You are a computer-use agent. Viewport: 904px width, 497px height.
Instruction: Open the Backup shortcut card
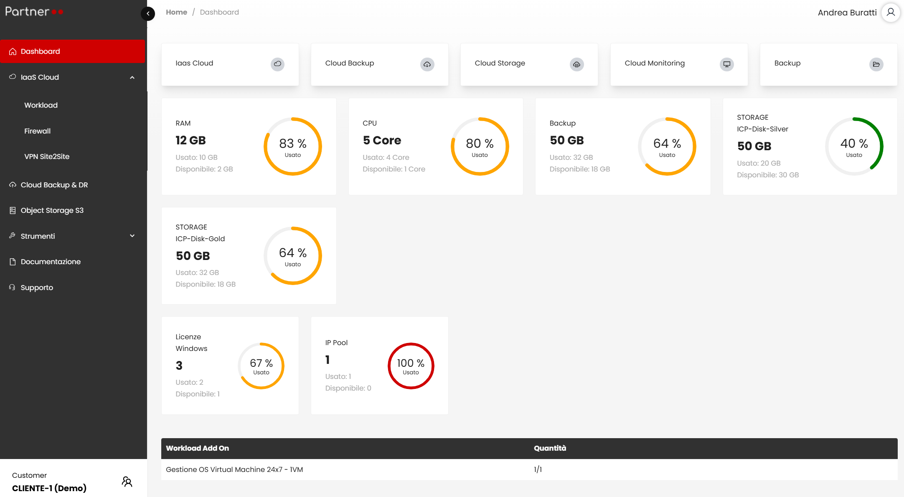[x=829, y=64]
